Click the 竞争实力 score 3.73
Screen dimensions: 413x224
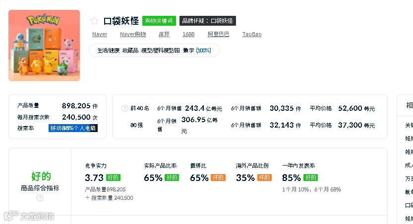[x=94, y=178]
